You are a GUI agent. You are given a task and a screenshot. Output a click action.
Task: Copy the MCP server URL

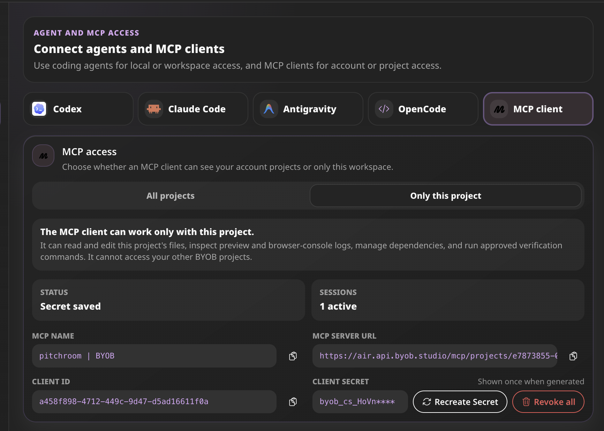tap(573, 356)
